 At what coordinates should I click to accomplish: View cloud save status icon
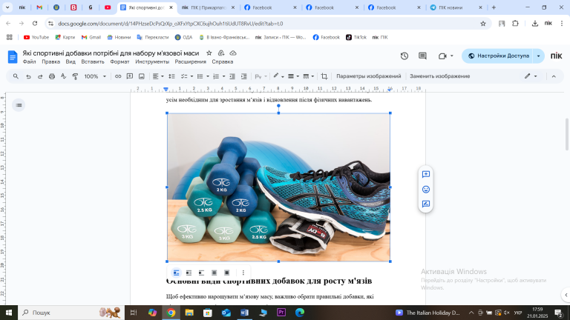232,53
